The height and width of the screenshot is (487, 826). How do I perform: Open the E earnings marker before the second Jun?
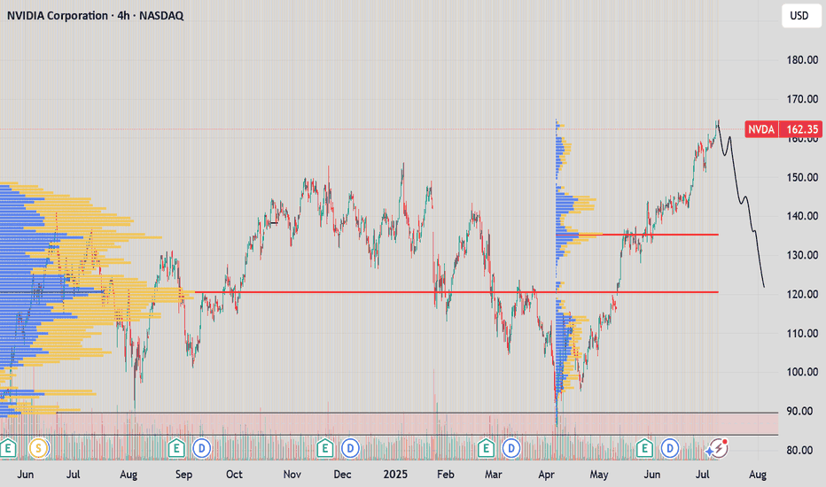point(644,449)
